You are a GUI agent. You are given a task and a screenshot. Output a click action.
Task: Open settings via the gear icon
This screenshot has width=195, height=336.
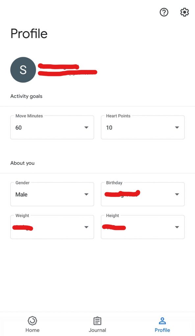tap(184, 12)
